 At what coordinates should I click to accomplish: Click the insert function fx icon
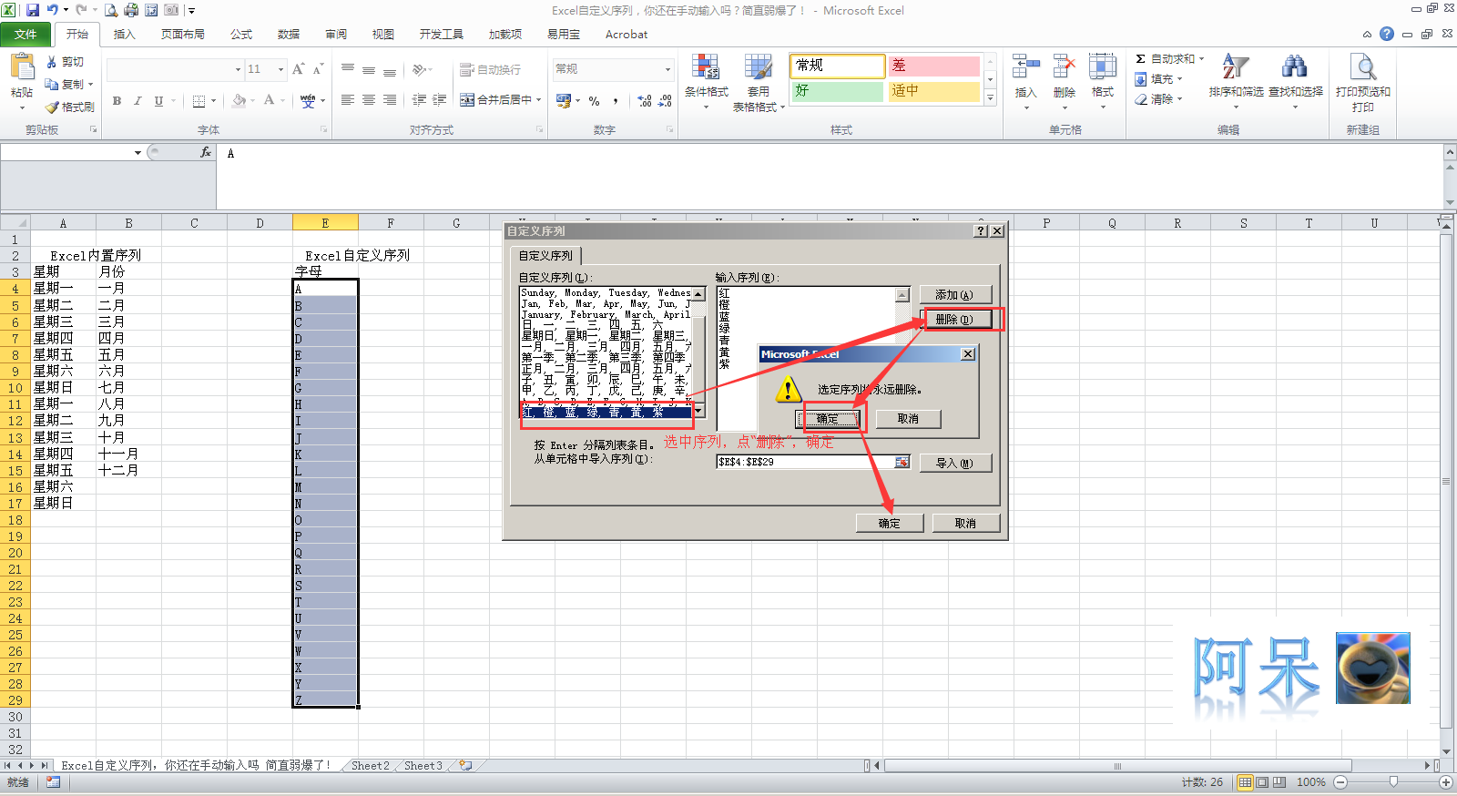click(206, 152)
